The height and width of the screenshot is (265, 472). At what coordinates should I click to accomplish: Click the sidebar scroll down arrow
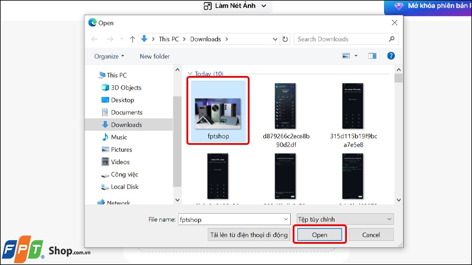178,200
